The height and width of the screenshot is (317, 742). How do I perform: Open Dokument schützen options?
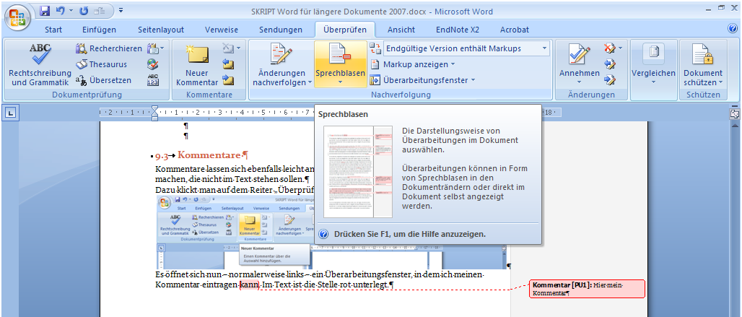point(703,65)
